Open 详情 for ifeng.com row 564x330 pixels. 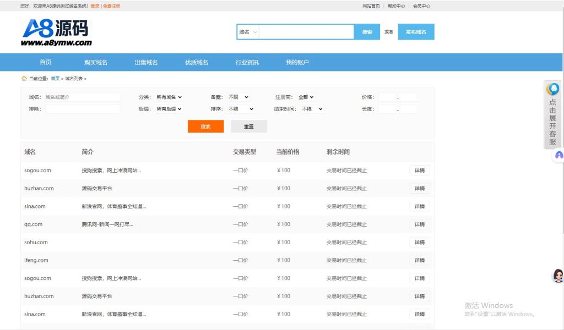(419, 260)
